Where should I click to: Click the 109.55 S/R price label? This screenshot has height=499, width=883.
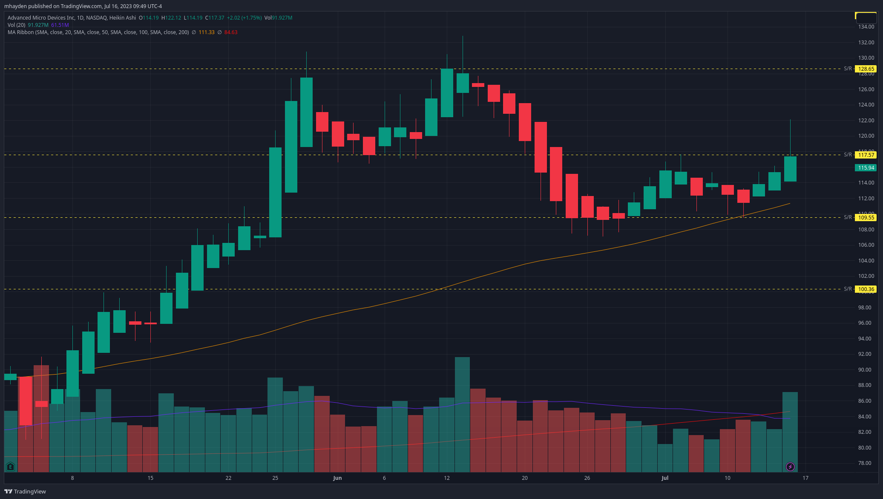click(866, 217)
